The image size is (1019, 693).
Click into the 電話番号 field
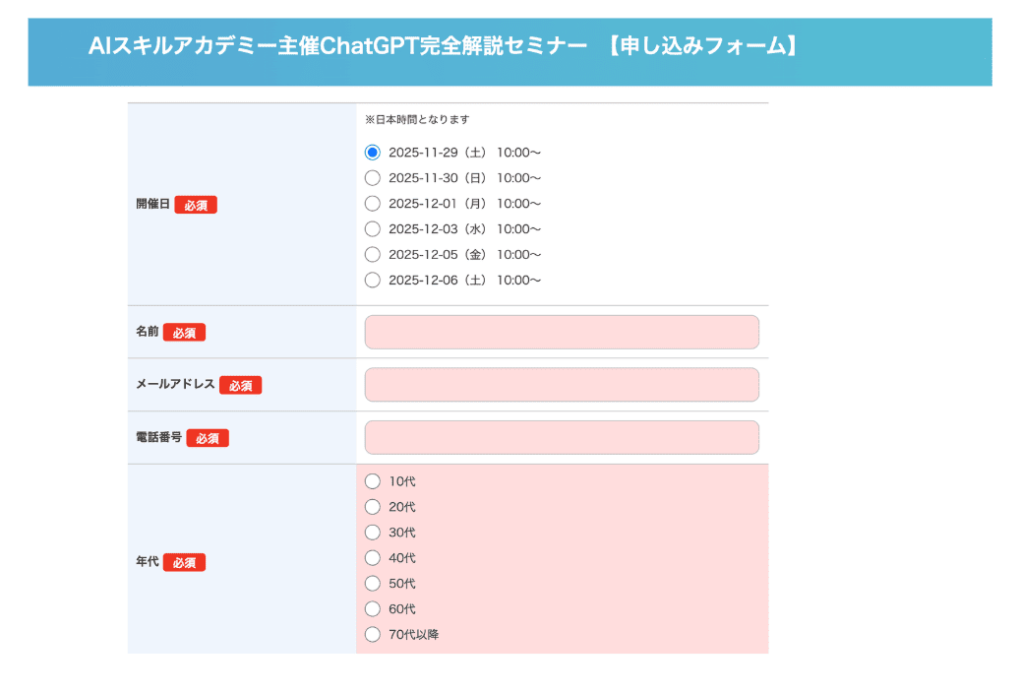tap(562, 438)
